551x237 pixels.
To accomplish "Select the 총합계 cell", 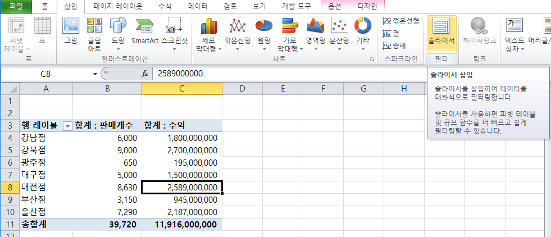I will click(45, 224).
